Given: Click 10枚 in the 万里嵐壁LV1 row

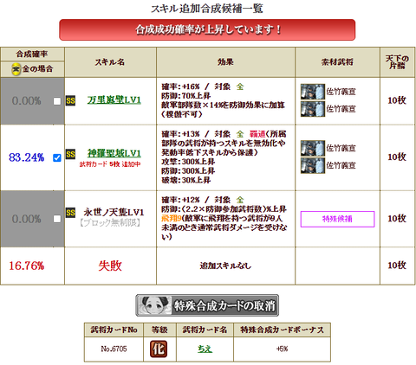Looking at the screenshot, I should (397, 100).
